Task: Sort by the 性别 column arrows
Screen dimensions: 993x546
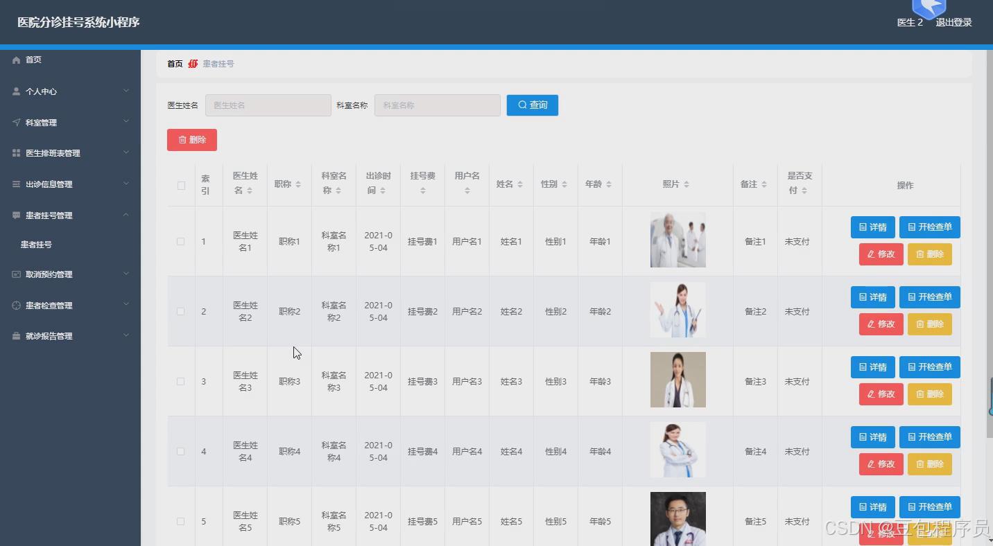Action: point(564,184)
